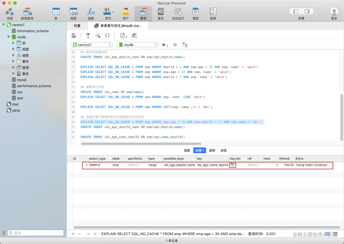Click the add record plus icon
This screenshot has height=244, width=344.
pyautogui.click(x=73, y=234)
